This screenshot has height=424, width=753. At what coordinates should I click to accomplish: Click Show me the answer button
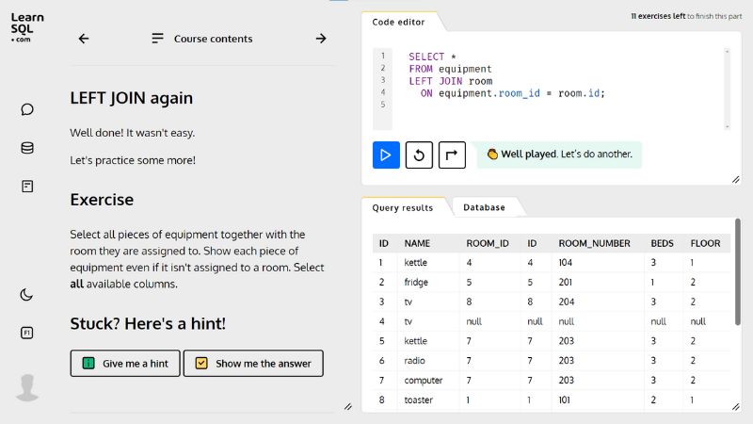(253, 364)
